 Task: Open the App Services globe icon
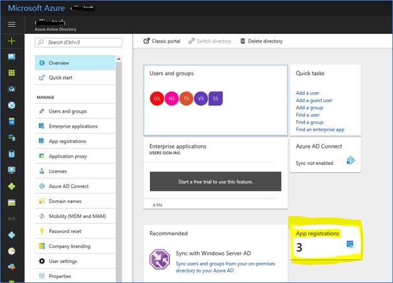(x=11, y=105)
